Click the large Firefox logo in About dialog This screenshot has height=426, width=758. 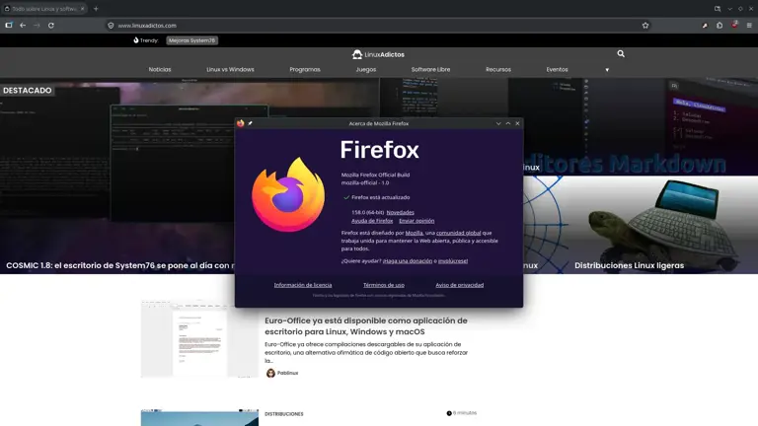(x=288, y=194)
